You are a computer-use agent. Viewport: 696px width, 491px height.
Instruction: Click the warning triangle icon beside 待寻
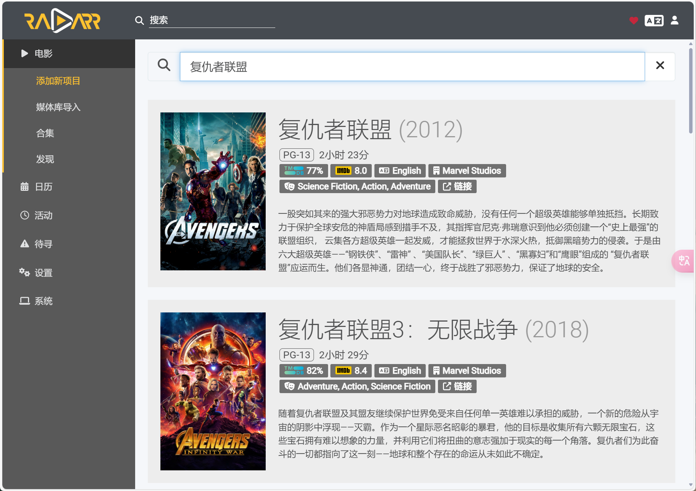[25, 244]
